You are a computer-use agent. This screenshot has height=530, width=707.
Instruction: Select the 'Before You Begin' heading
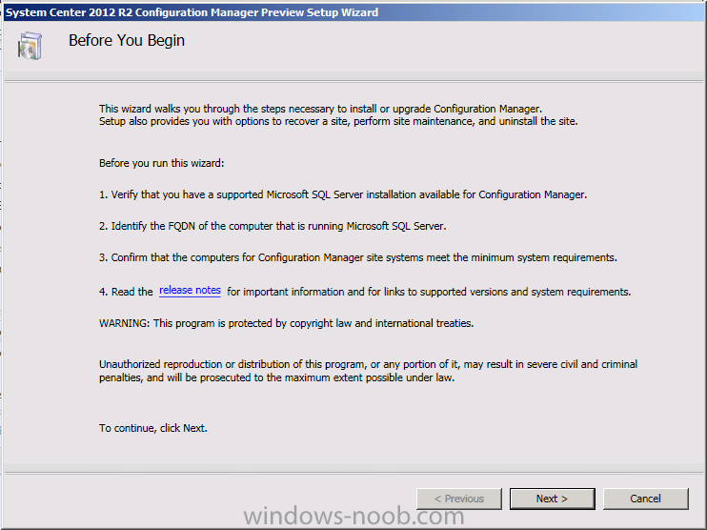click(127, 41)
